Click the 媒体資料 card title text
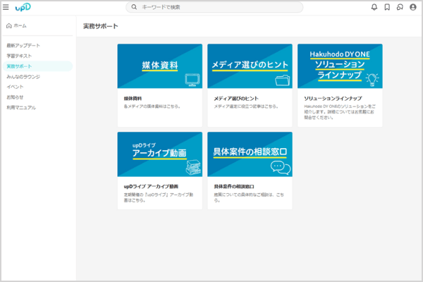This screenshot has width=423, height=282. pyautogui.click(x=133, y=99)
